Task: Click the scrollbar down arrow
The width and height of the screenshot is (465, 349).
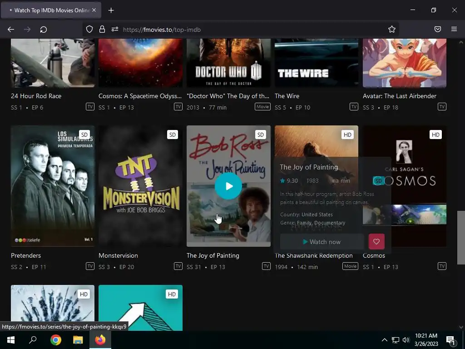Action: [461, 327]
